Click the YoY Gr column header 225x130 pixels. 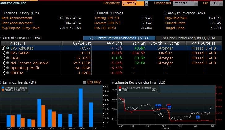tap(134, 43)
